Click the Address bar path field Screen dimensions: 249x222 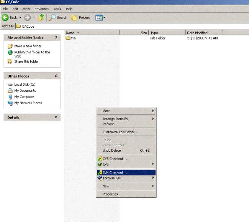tap(130, 26)
